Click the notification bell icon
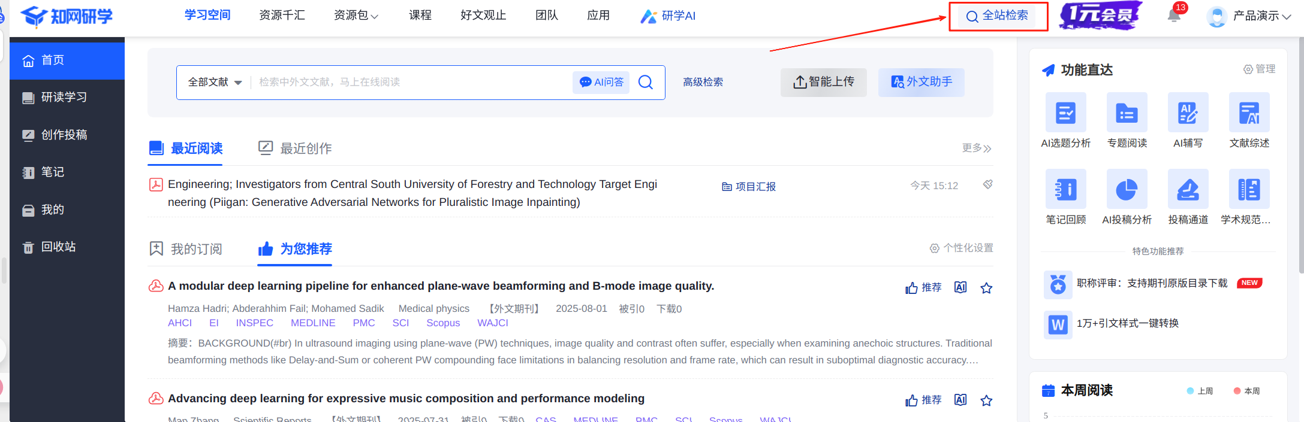This screenshot has width=1304, height=422. (1174, 16)
